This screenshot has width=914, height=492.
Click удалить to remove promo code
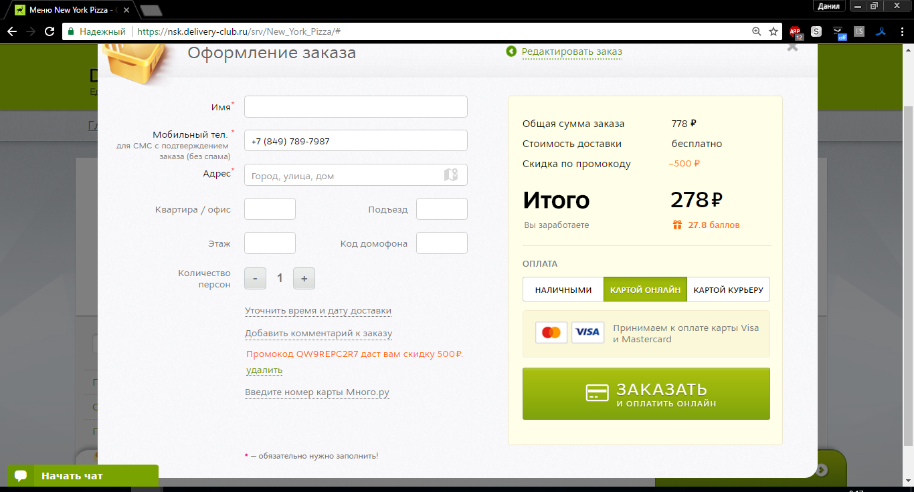coord(264,370)
